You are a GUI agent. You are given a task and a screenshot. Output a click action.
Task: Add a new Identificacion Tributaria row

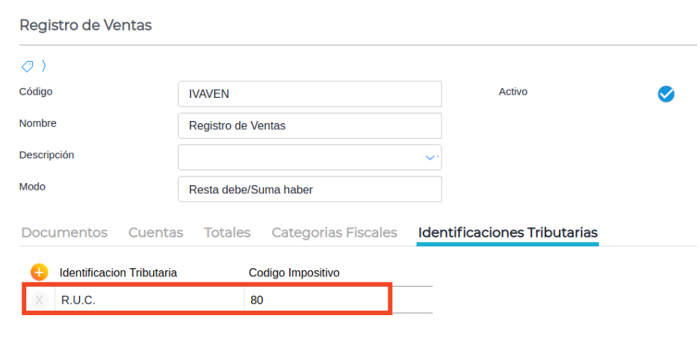pos(39,273)
